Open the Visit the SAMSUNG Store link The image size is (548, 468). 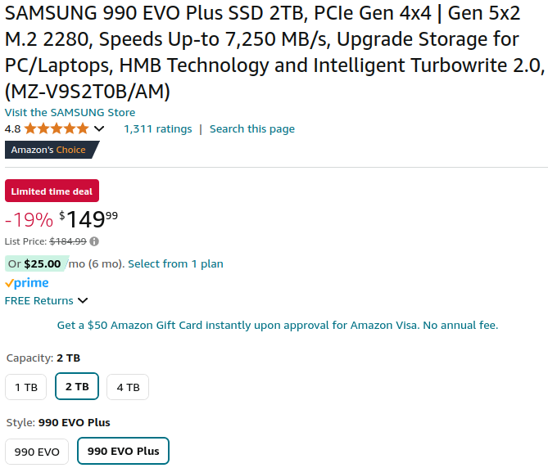pos(70,113)
